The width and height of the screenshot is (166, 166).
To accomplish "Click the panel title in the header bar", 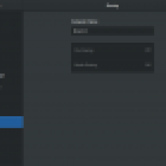I will 112,6.
